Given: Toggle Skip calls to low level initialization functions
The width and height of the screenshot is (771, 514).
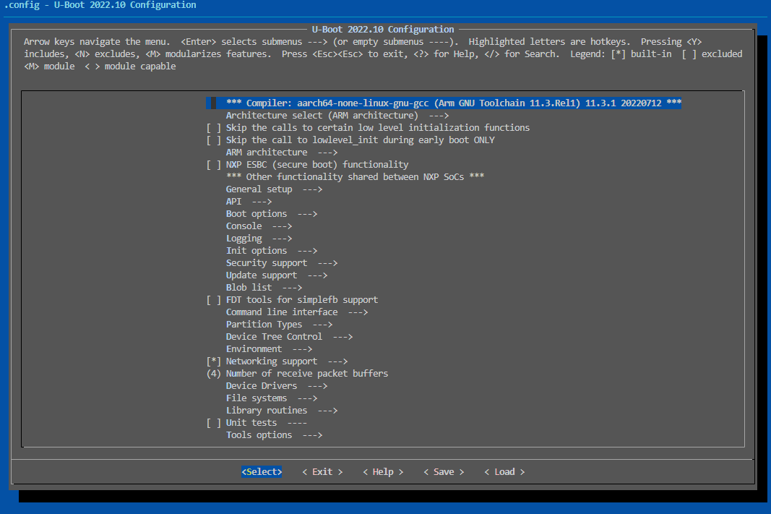Looking at the screenshot, I should click(x=368, y=128).
